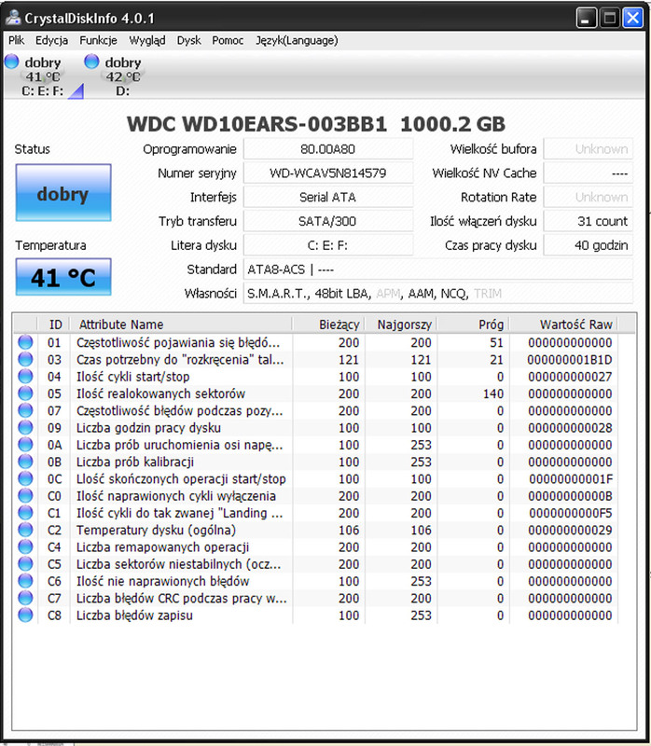651x746 pixels.
Task: Click the status orb for attribute C1
Action: click(25, 513)
